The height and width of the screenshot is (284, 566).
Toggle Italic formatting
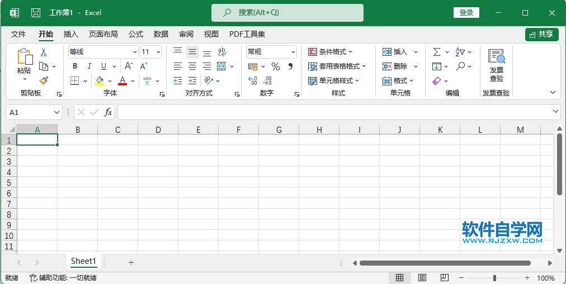[x=89, y=66]
